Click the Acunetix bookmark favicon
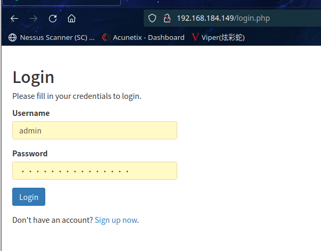The image size is (321, 251). [105, 37]
